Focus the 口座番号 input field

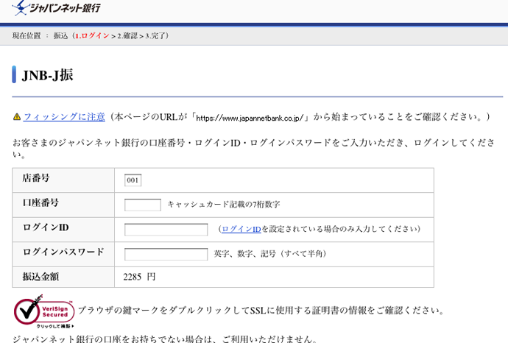point(143,205)
